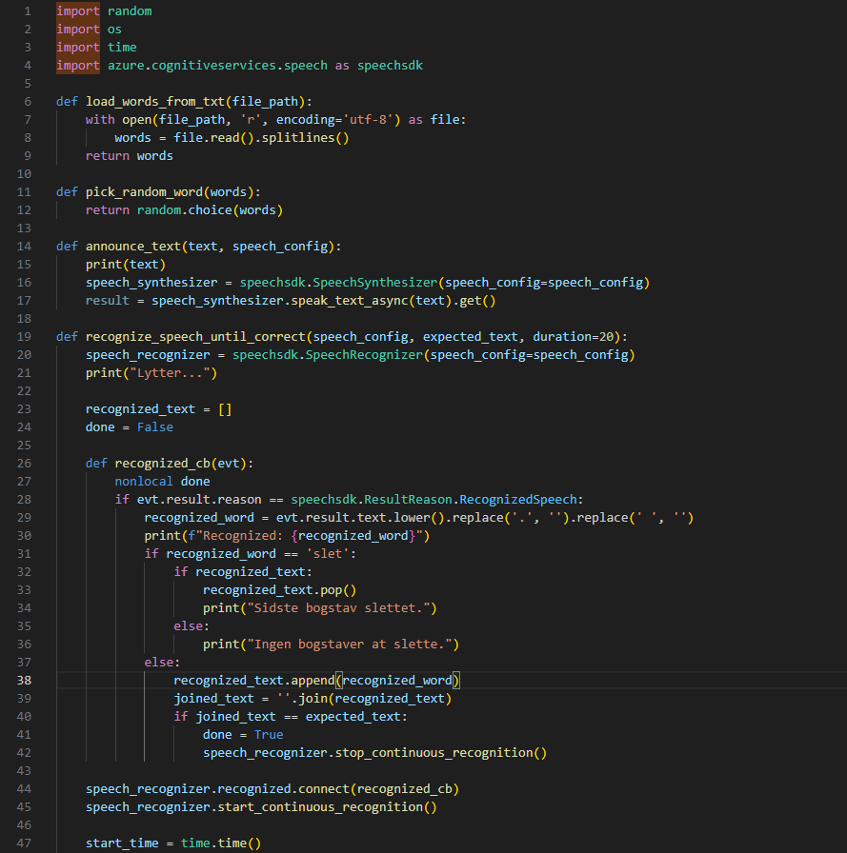
Task: Click the 'recognize_speech_until_correct' function name
Action: (x=195, y=336)
